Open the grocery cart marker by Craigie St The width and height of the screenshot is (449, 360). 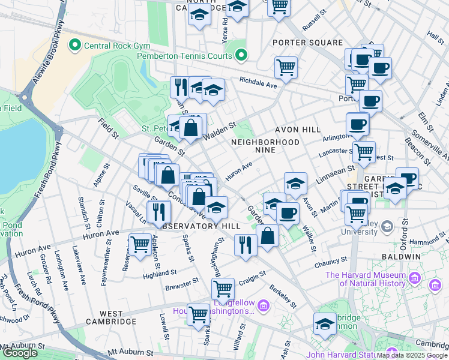(x=223, y=290)
